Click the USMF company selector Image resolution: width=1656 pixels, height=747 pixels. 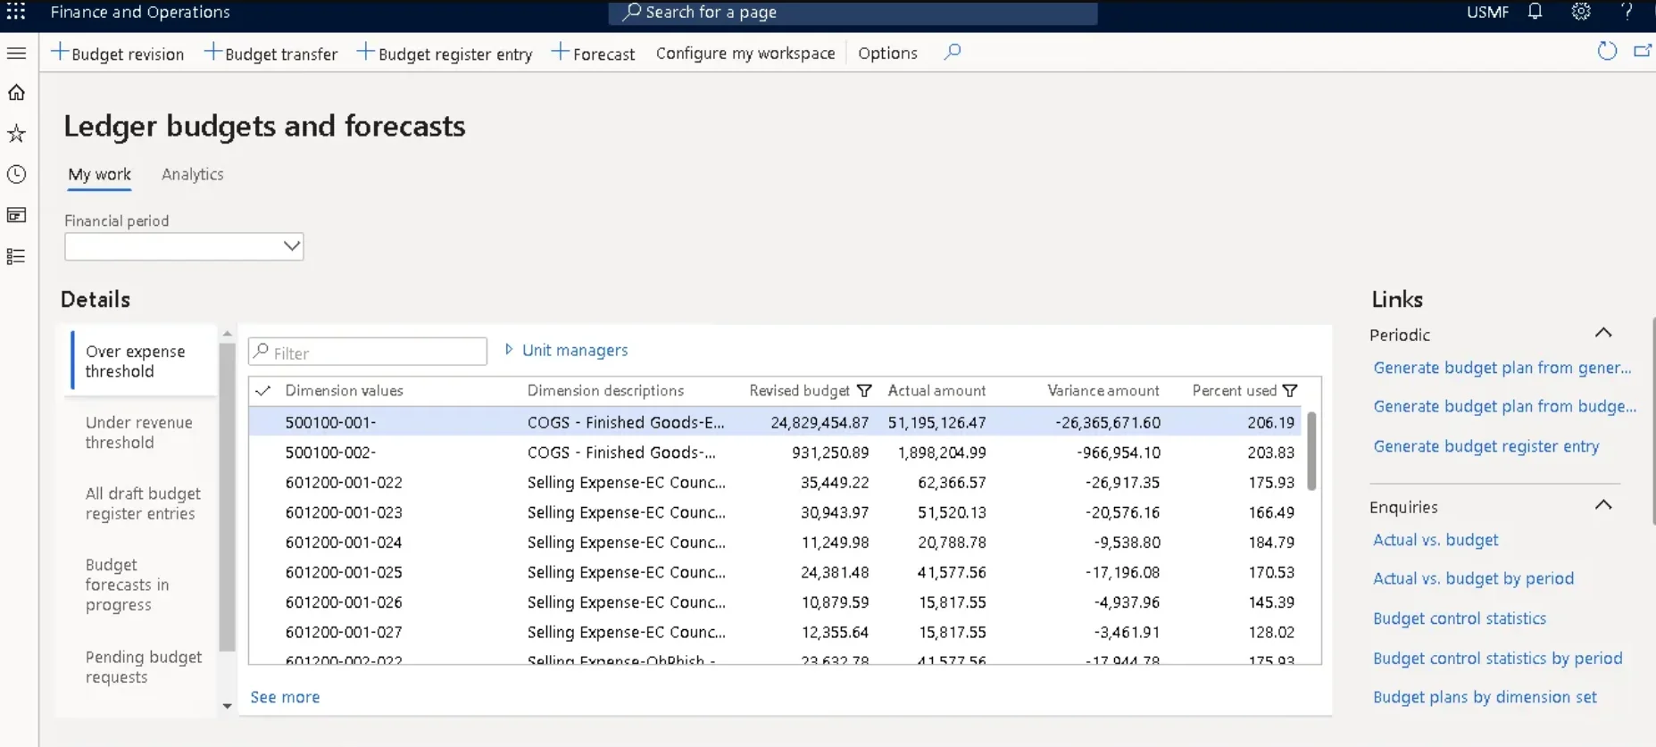pyautogui.click(x=1487, y=12)
